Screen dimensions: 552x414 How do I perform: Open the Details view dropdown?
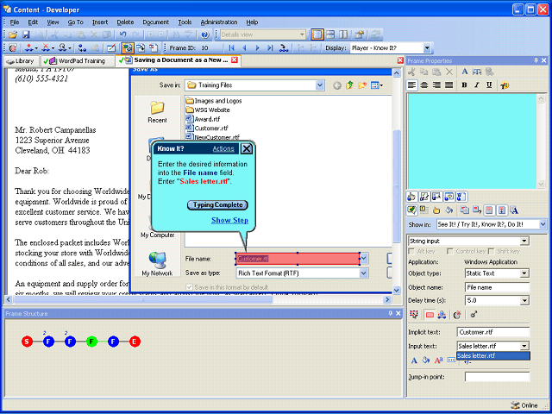[302, 34]
